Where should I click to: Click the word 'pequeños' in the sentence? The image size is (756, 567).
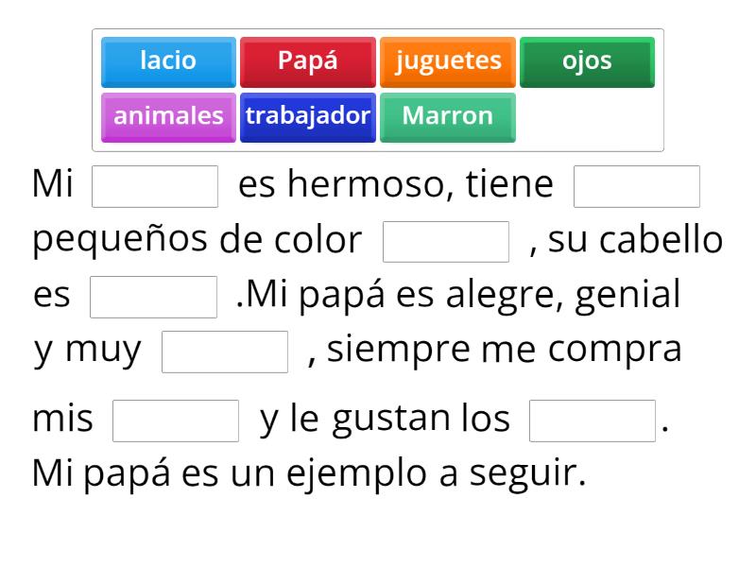coord(113,240)
